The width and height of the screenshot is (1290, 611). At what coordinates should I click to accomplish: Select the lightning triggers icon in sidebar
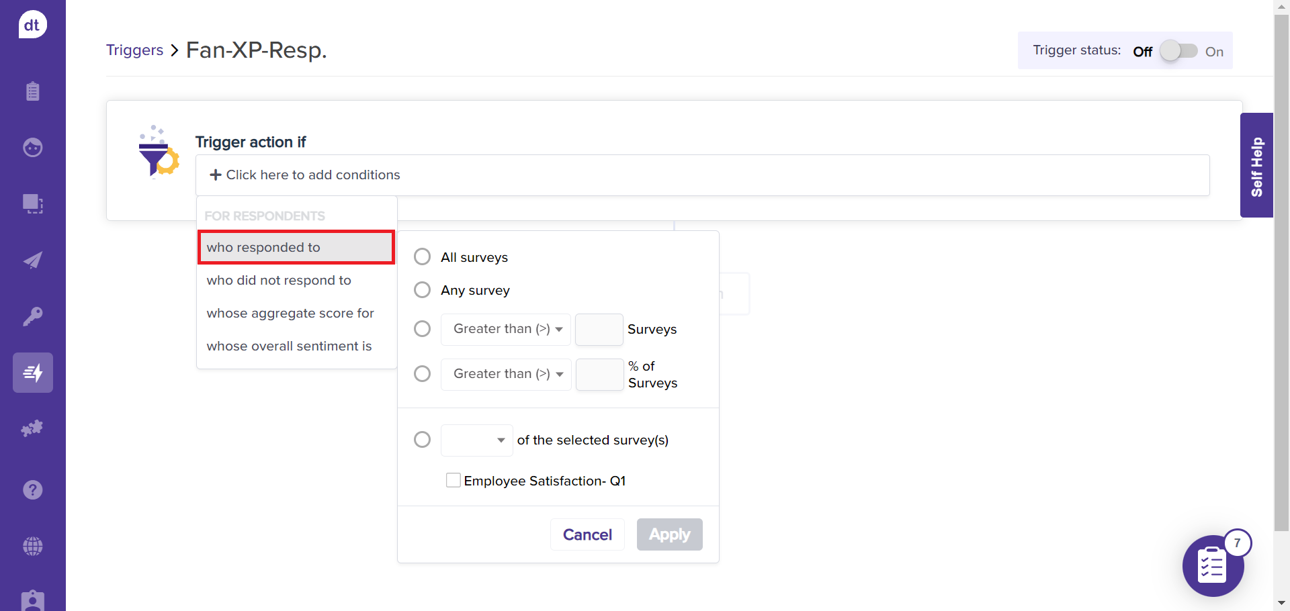click(32, 373)
